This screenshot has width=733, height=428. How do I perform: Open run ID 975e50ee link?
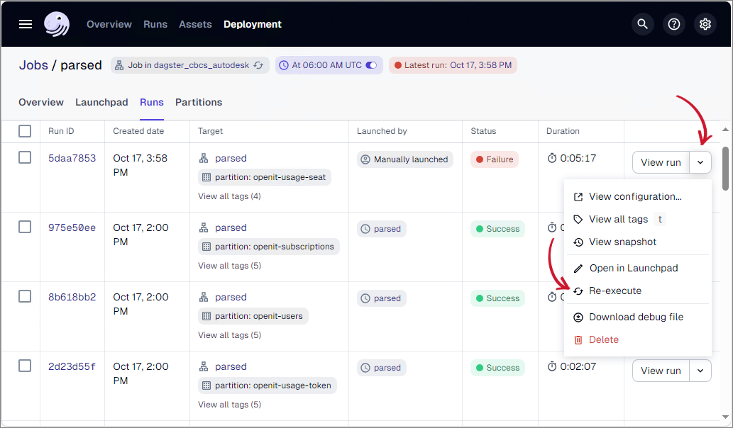pyautogui.click(x=72, y=227)
